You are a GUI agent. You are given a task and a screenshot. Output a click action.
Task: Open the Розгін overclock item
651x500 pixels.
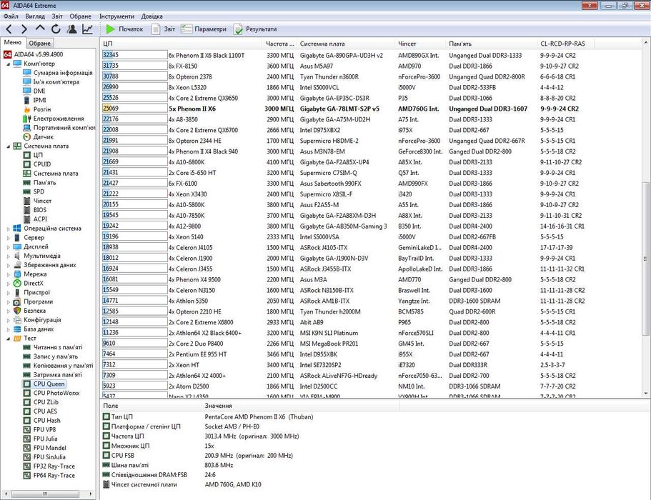point(42,109)
